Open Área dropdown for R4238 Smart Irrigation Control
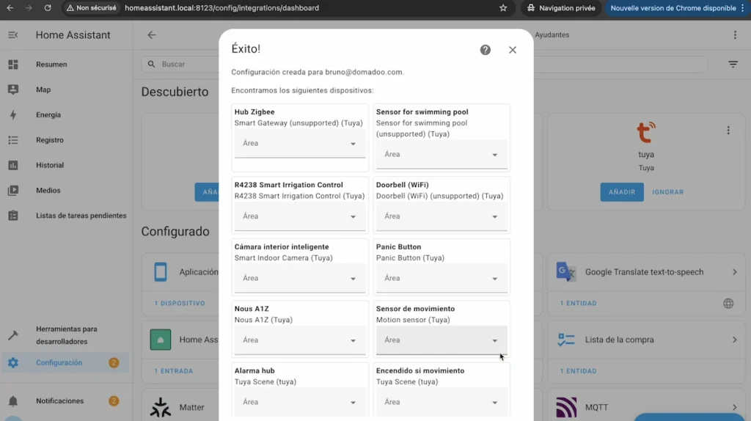 pos(300,216)
